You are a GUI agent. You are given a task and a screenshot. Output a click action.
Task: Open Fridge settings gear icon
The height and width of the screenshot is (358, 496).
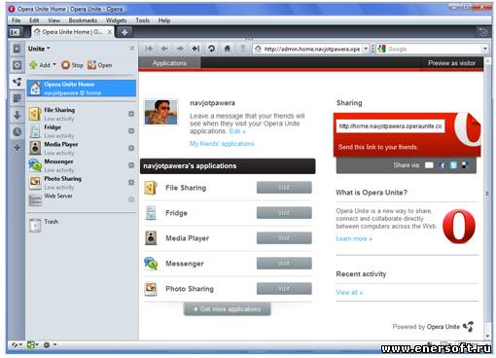[x=131, y=130]
